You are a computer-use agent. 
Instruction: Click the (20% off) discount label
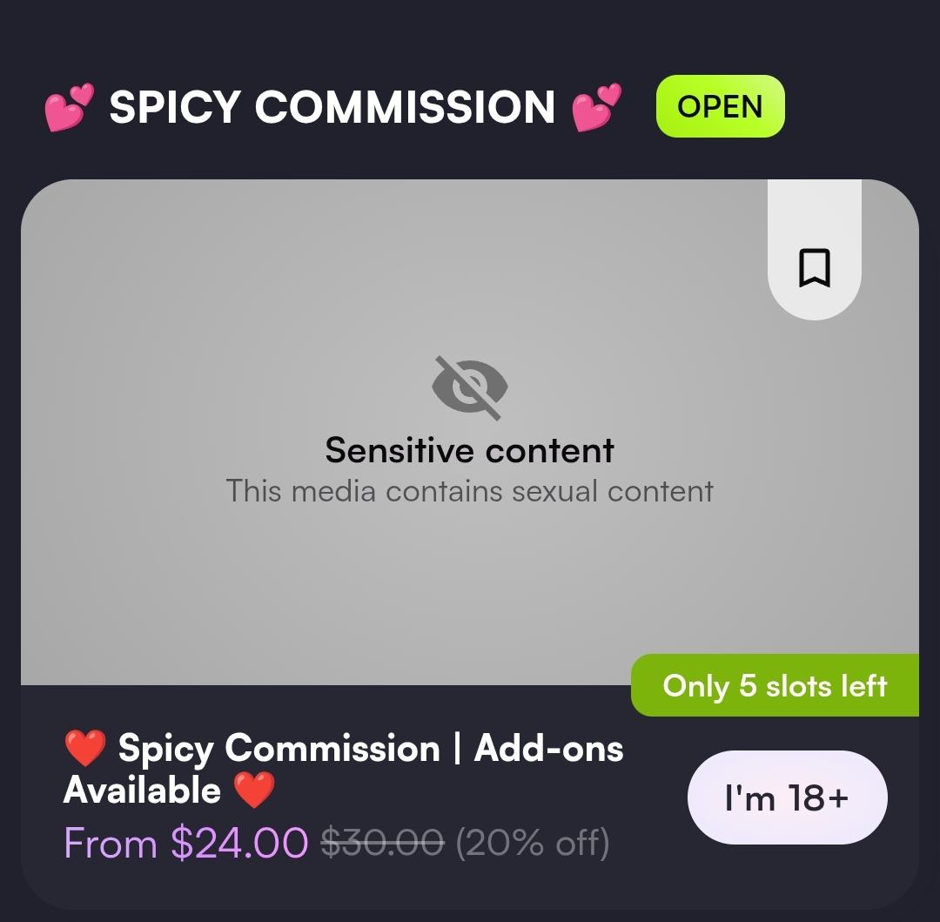click(x=533, y=842)
